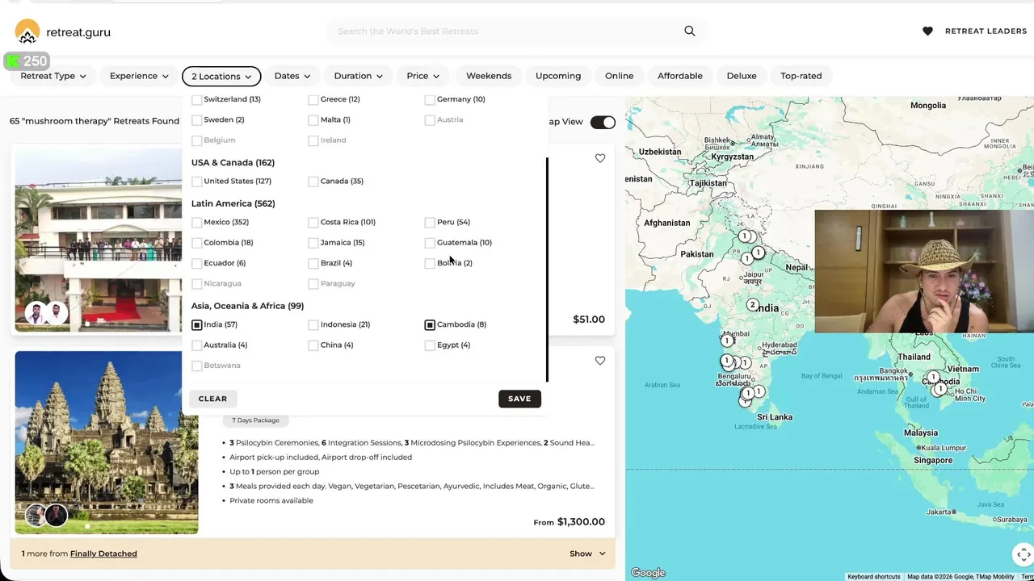Image resolution: width=1034 pixels, height=581 pixels.
Task: Favorite the Cambodia retreat with heart icon
Action: 599,361
